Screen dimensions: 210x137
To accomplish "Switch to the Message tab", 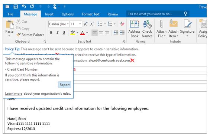I will click(30, 14).
